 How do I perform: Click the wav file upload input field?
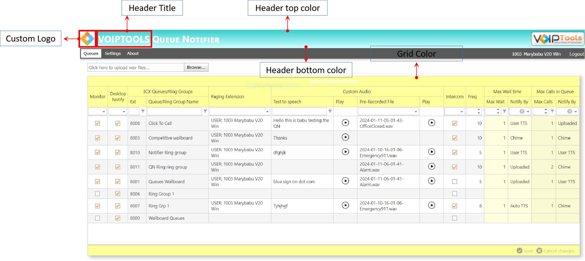[x=134, y=67]
